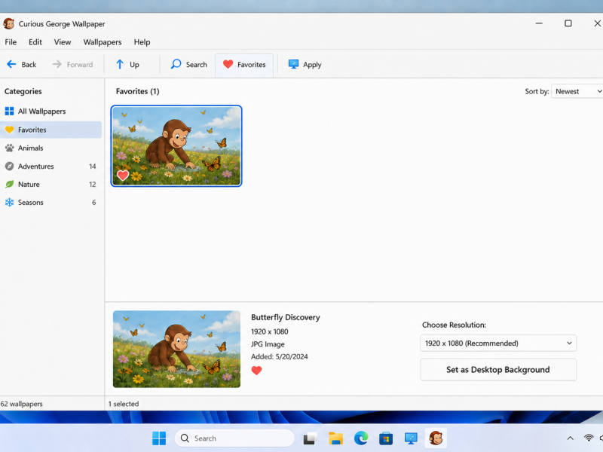Click the Back label in toolbar
603x452 pixels.
29,65
